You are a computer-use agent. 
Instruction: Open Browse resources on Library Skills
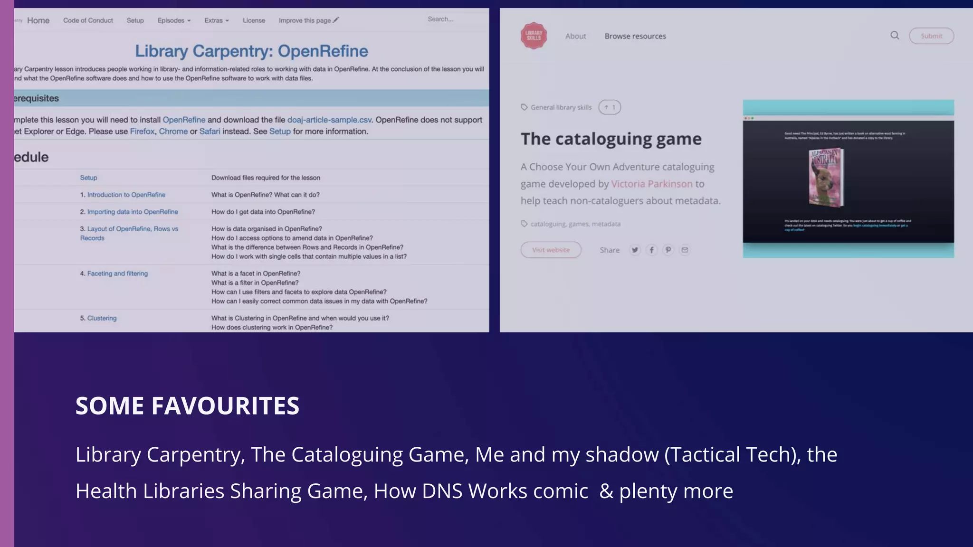635,36
